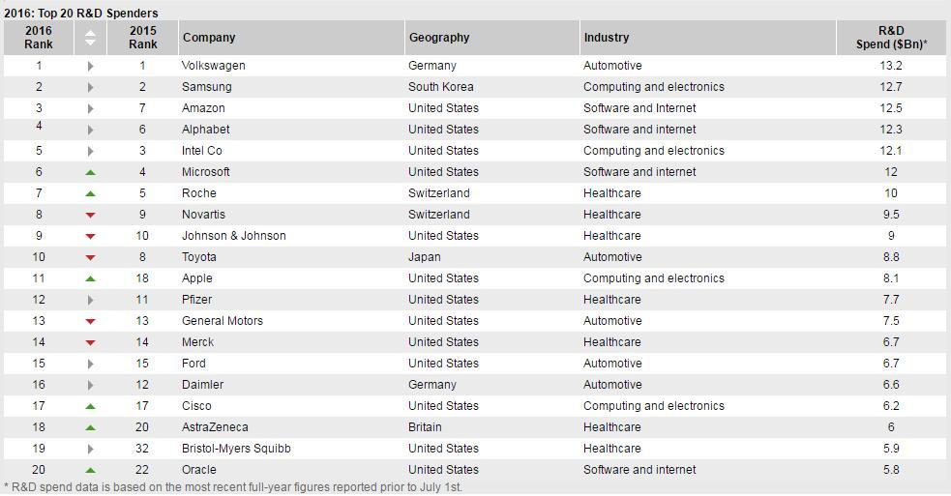Click the red down arrow in Toyota row
The image size is (951, 496).
click(90, 258)
